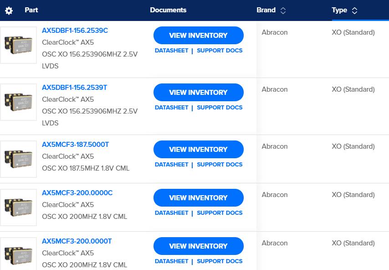The height and width of the screenshot is (270, 389).
Task: Click product thumbnail for AX5MCF3-200.0000C
Action: click(x=18, y=208)
